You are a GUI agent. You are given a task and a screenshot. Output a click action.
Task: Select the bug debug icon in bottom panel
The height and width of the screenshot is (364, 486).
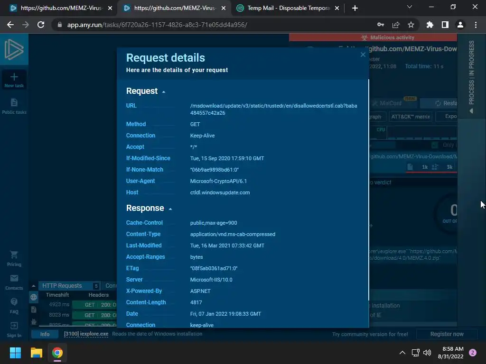[34, 322]
